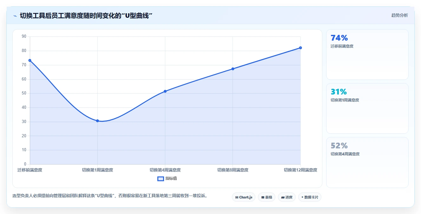421x214 pixels.
Task: Click the trend icon beside the title
Action: pos(15,16)
